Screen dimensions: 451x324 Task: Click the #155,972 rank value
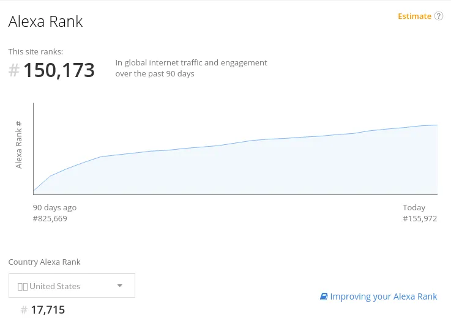(420, 219)
